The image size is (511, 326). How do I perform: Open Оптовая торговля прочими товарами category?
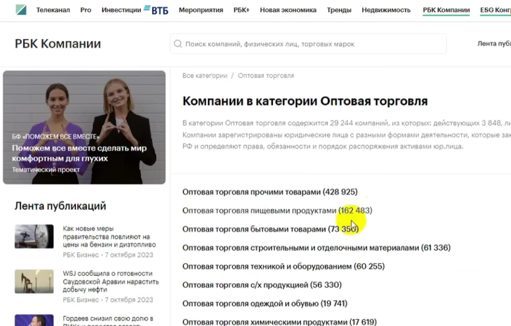(x=270, y=192)
